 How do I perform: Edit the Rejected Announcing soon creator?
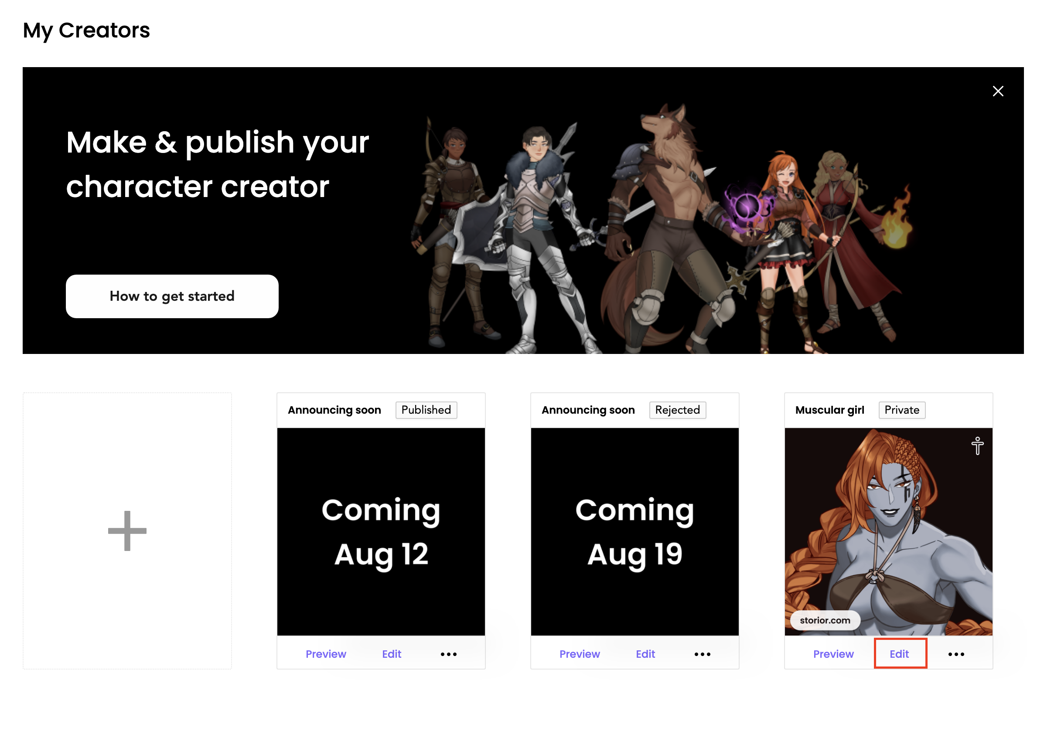click(x=645, y=654)
